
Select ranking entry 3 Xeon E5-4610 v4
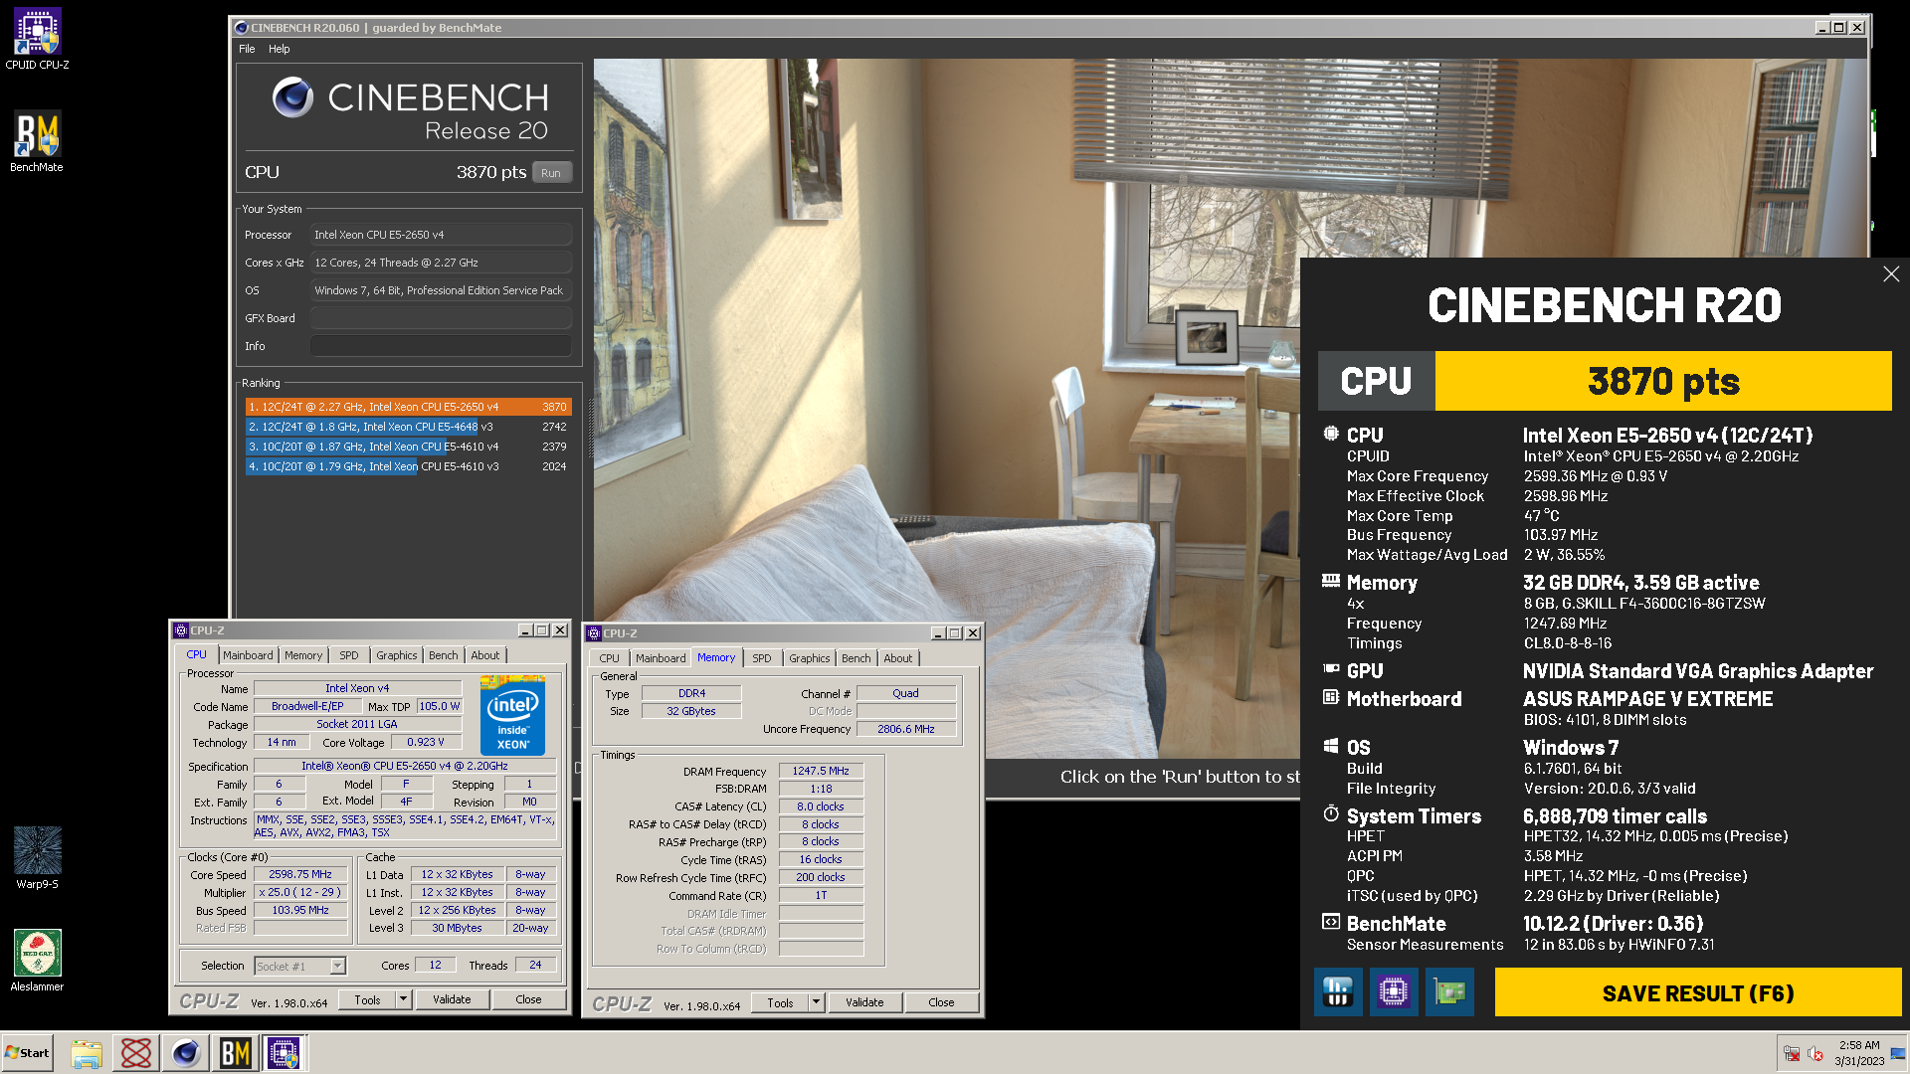pyautogui.click(x=408, y=447)
